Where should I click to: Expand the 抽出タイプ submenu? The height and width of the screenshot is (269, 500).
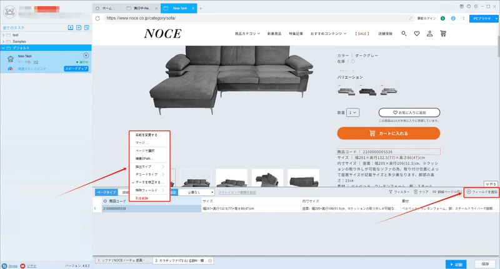click(149, 167)
